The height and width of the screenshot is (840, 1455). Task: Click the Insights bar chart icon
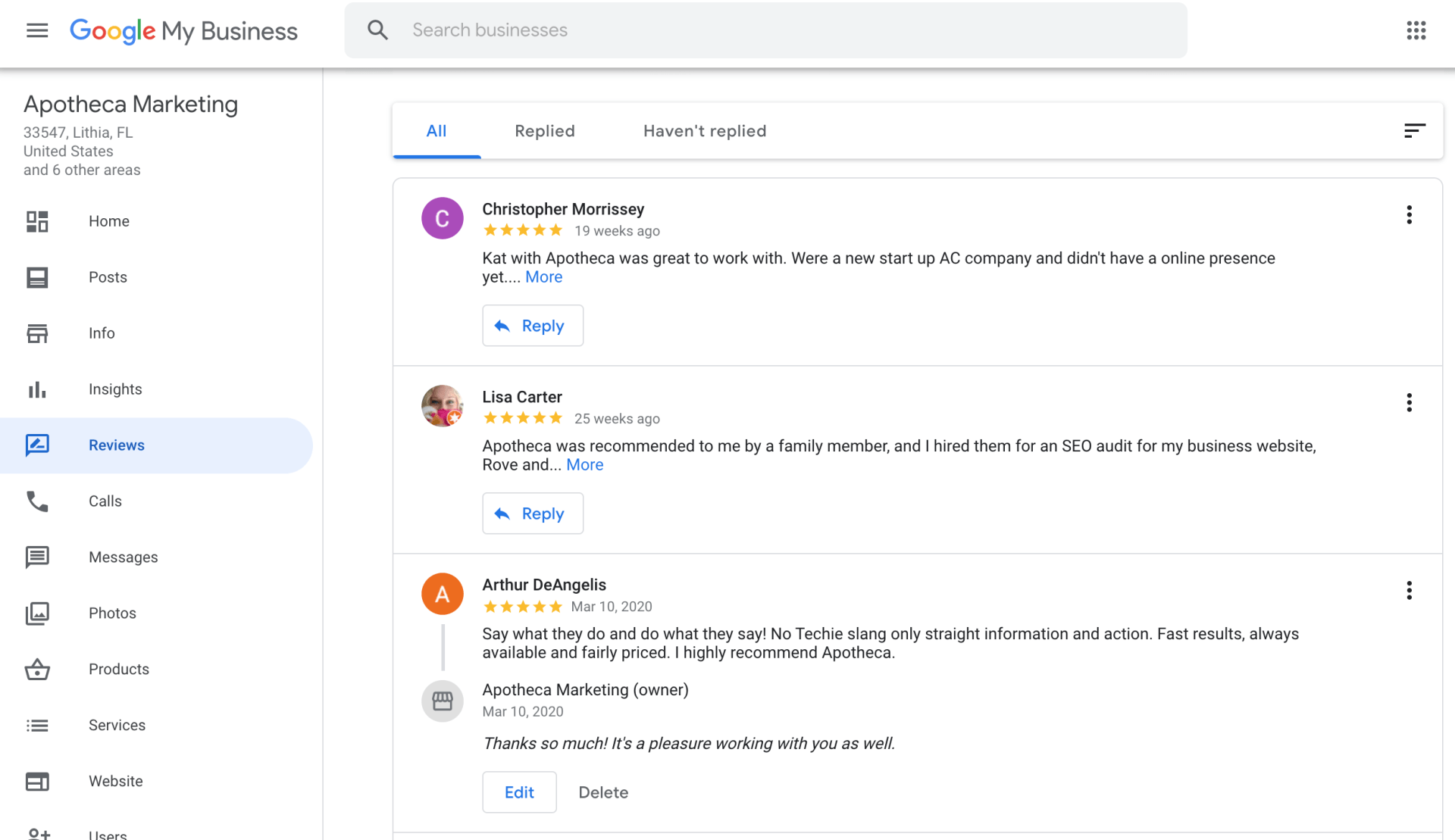click(37, 389)
